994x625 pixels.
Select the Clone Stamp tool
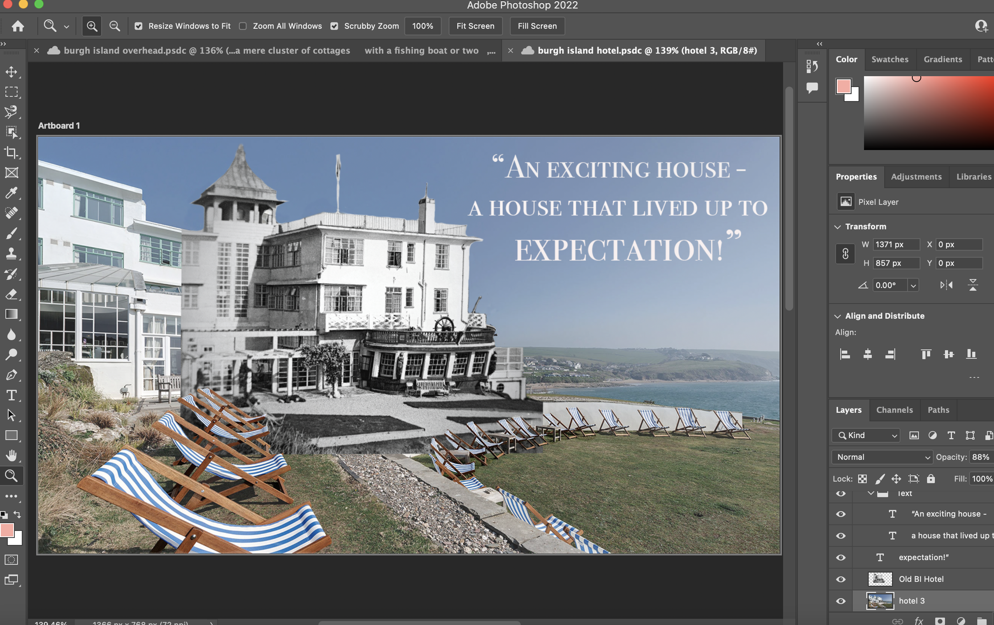click(x=11, y=253)
